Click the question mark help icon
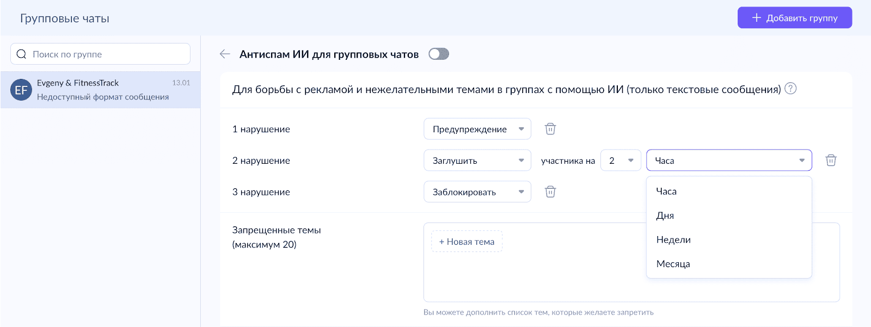The height and width of the screenshot is (327, 871). 790,89
